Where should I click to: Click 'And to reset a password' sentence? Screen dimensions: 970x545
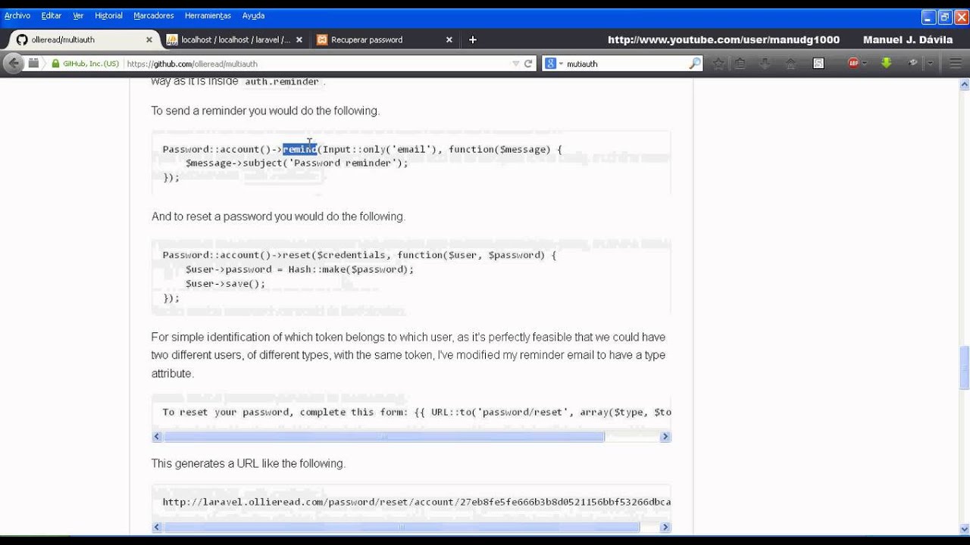(x=278, y=216)
